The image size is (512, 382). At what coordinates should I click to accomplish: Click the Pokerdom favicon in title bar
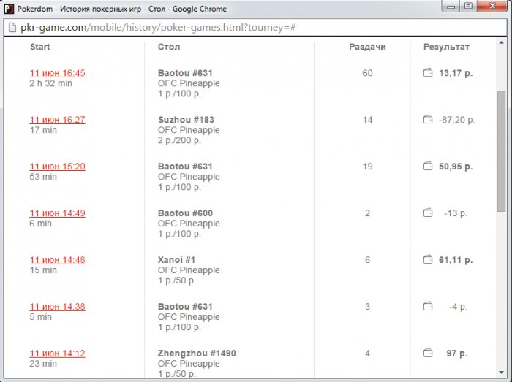(9, 9)
